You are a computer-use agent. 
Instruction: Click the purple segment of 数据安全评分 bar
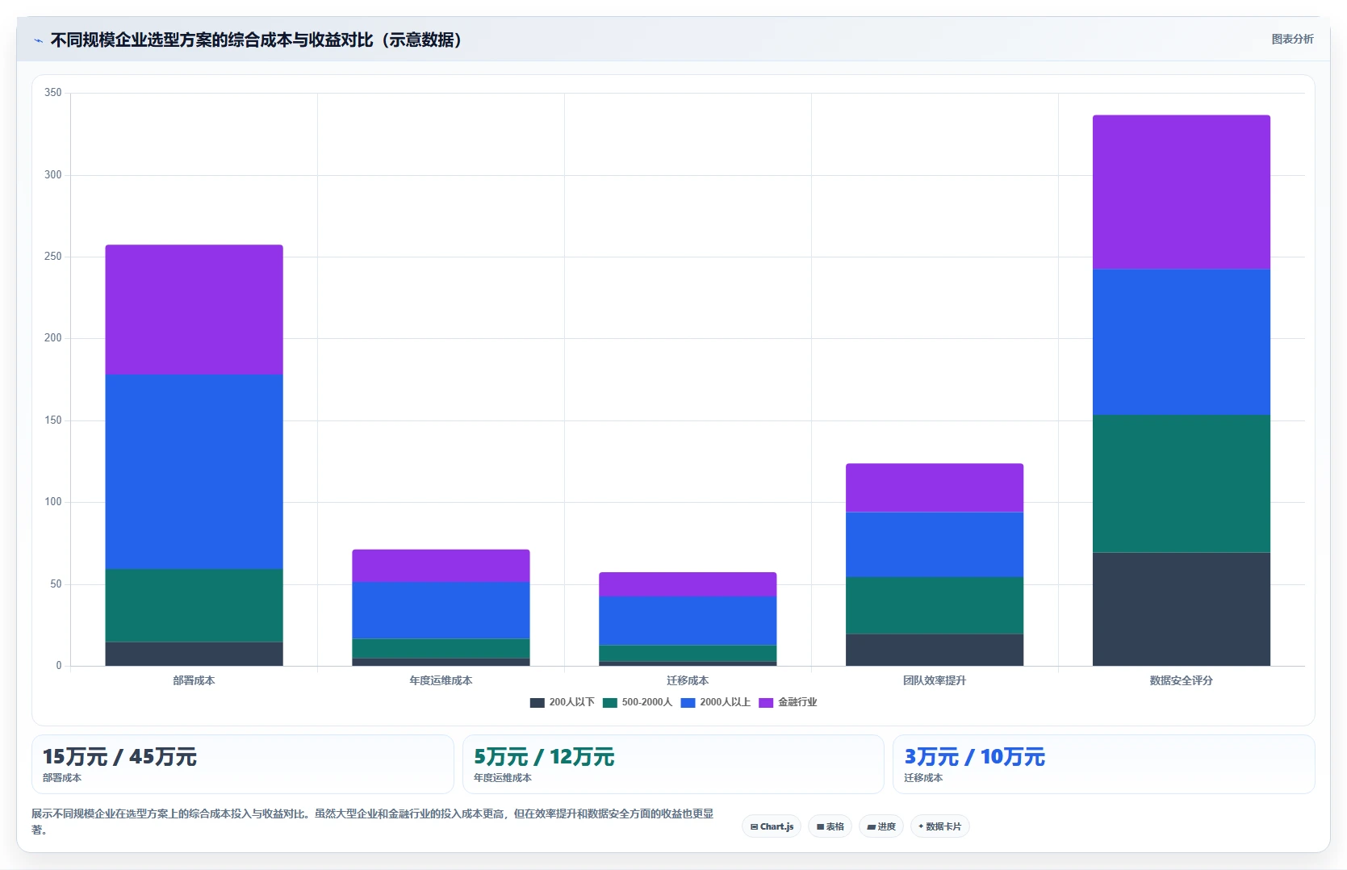(x=1182, y=192)
